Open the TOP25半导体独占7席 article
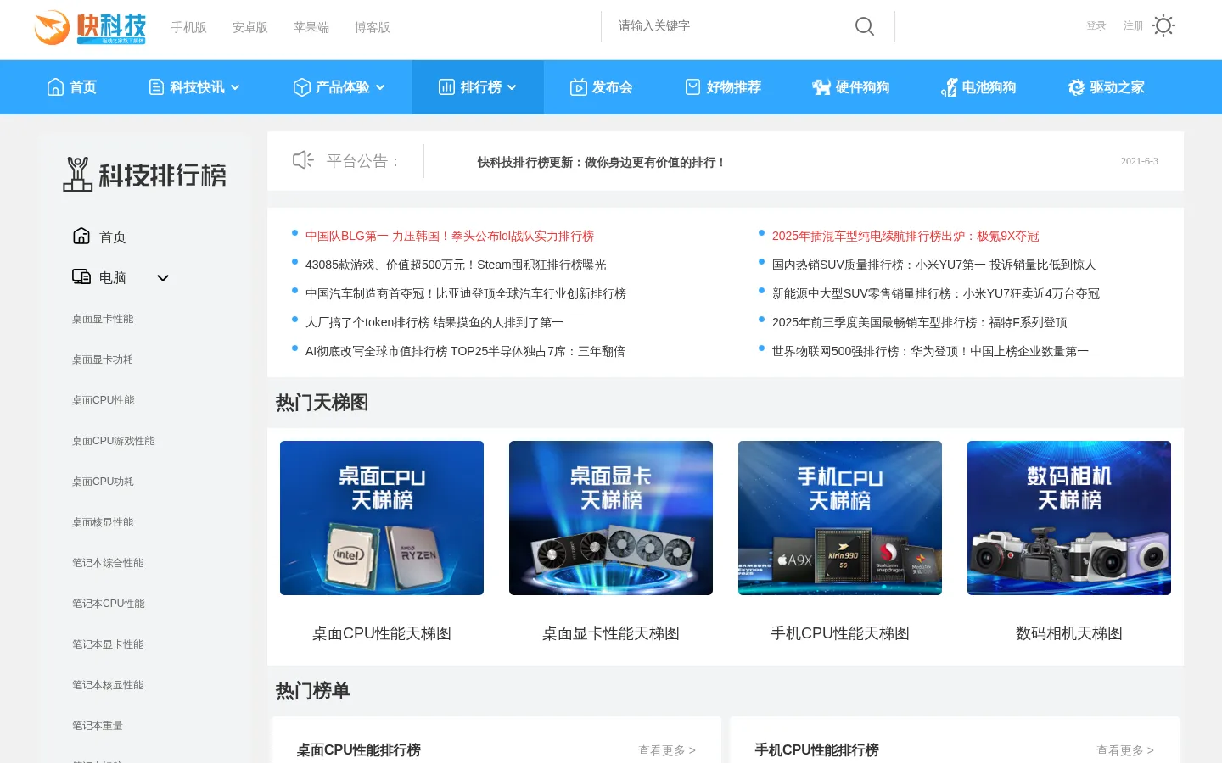 pos(465,351)
